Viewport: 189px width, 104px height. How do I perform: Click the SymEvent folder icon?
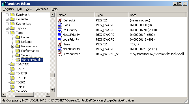12,15
